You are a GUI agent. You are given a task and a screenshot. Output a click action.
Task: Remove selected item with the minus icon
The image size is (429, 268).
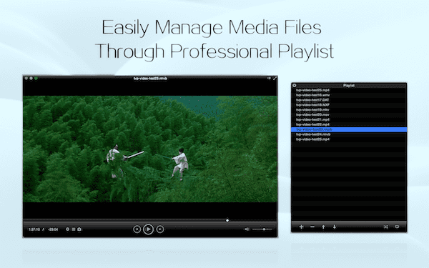pos(312,227)
